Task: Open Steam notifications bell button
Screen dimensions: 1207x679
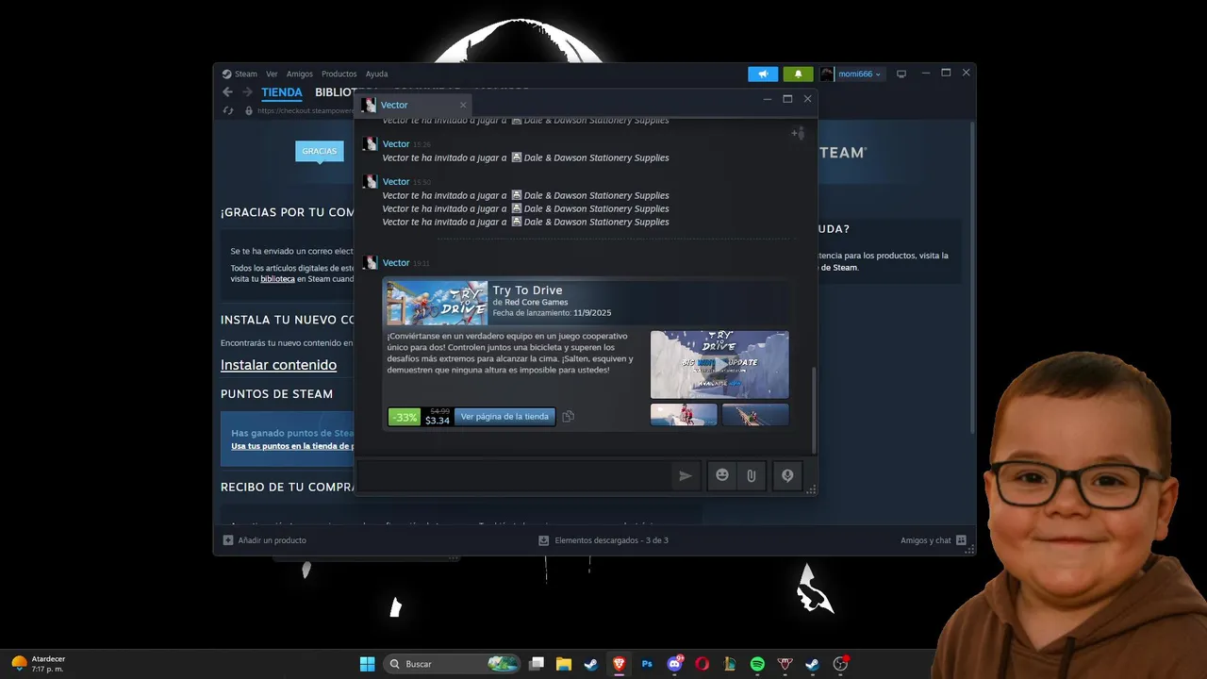Action: tap(798, 74)
